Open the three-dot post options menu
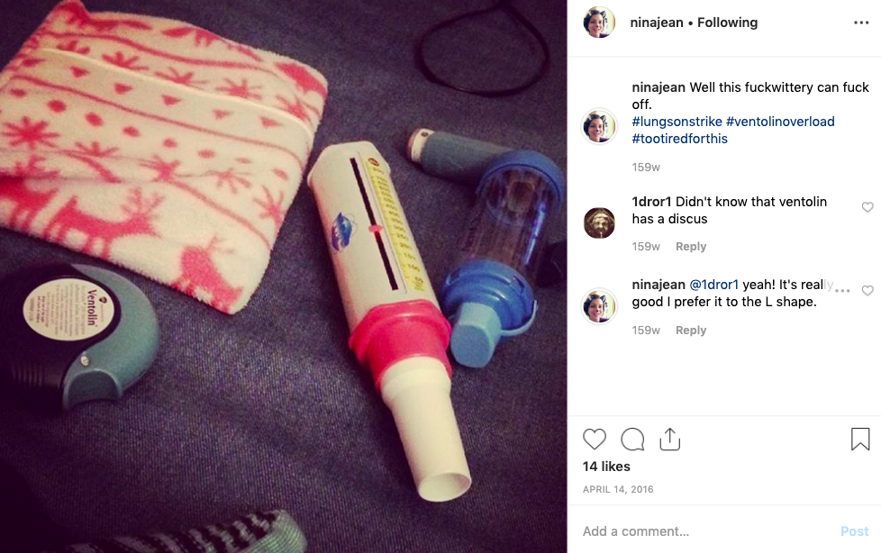Image resolution: width=881 pixels, height=553 pixels. (x=861, y=23)
